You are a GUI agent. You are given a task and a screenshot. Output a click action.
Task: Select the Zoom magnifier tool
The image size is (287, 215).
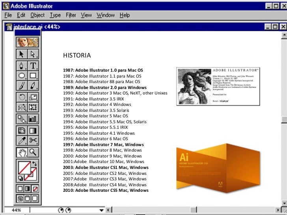33,152
